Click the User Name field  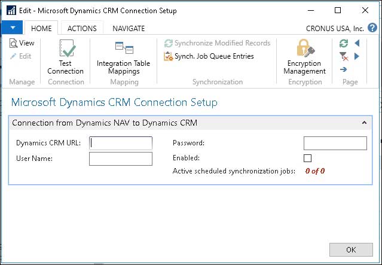121,159
